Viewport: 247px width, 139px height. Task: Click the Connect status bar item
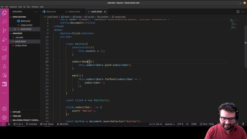click(32, 124)
